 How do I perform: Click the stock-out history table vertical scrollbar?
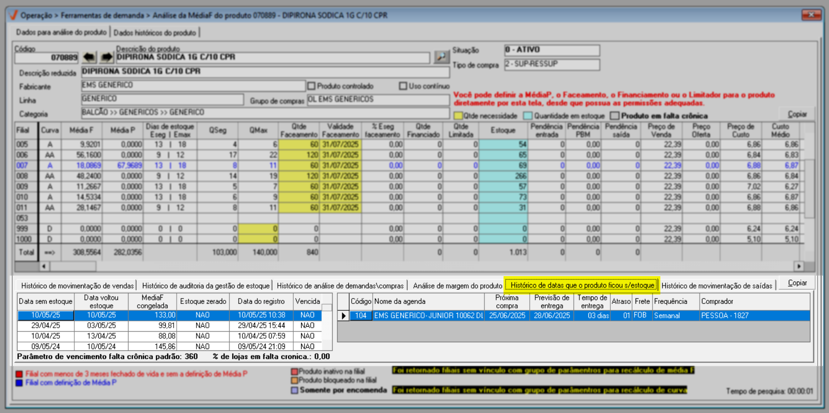(326, 322)
